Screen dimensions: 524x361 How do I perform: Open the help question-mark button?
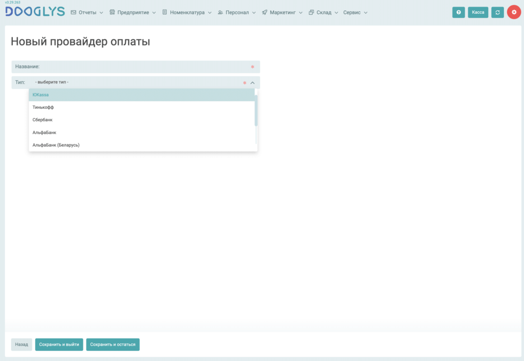coord(458,12)
